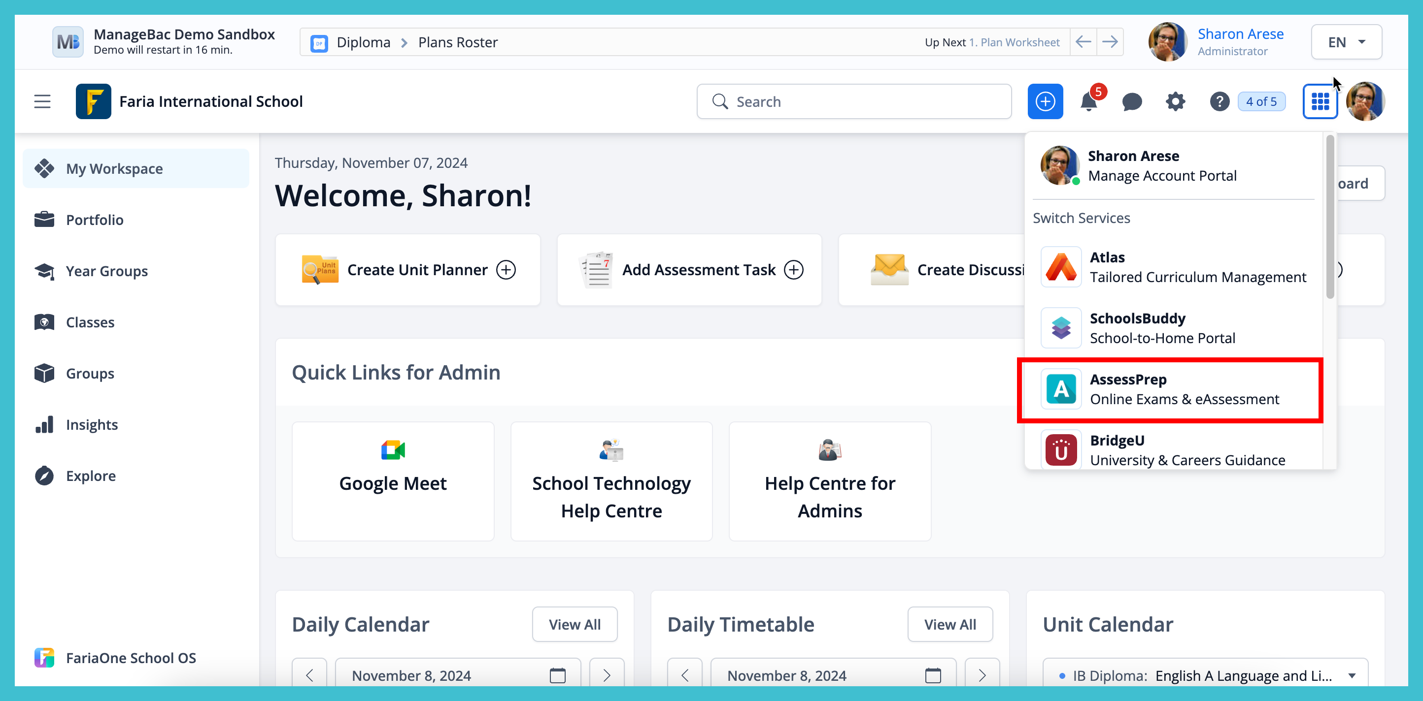Open the Year Groups section
The height and width of the screenshot is (701, 1423).
tap(106, 270)
